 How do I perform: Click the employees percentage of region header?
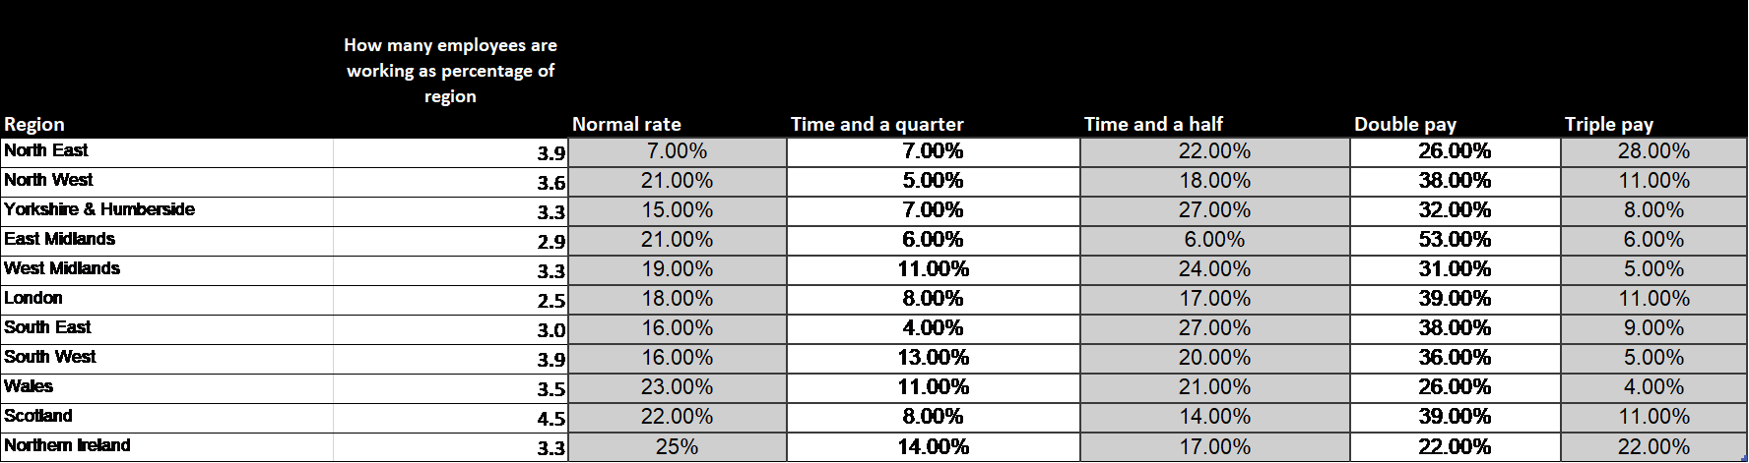click(x=450, y=71)
